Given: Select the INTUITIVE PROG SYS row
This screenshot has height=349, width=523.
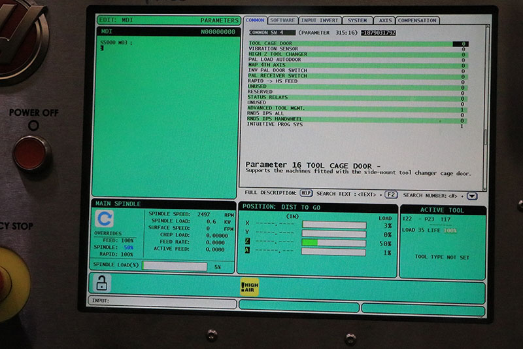Looking at the screenshot, I should [x=356, y=124].
